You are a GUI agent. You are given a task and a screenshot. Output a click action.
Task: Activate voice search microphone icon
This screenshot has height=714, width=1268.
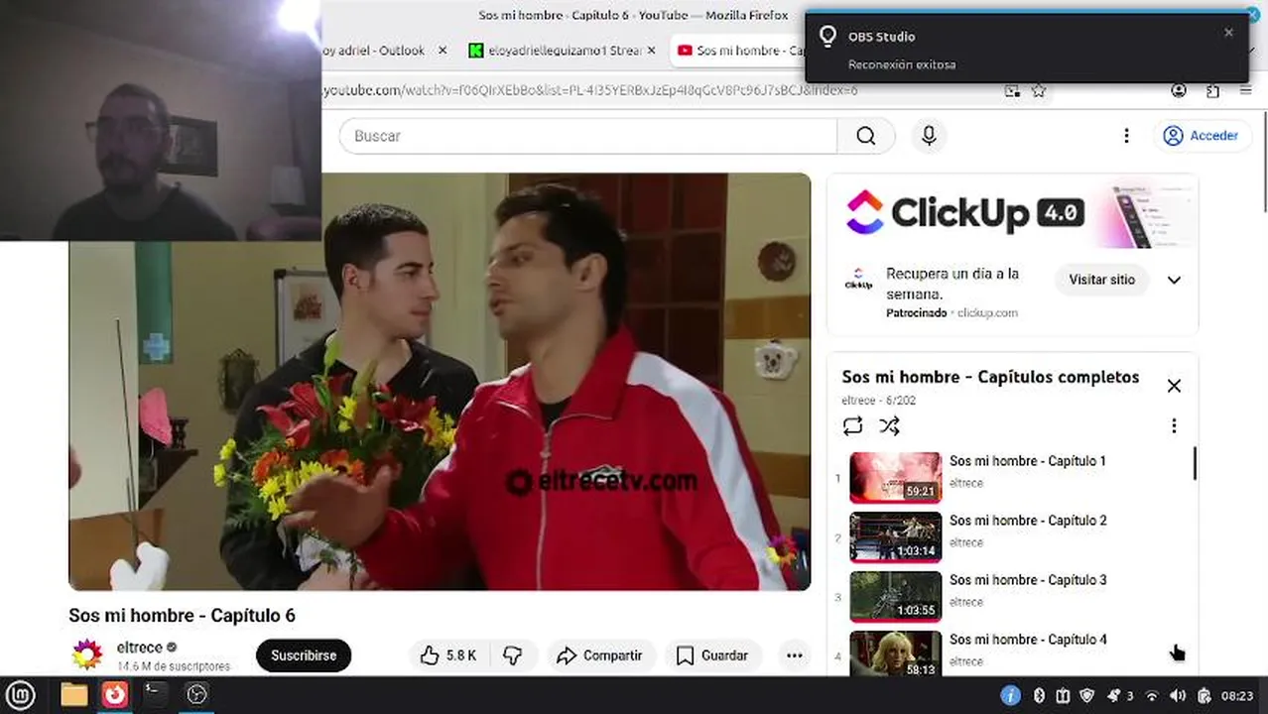[929, 136]
